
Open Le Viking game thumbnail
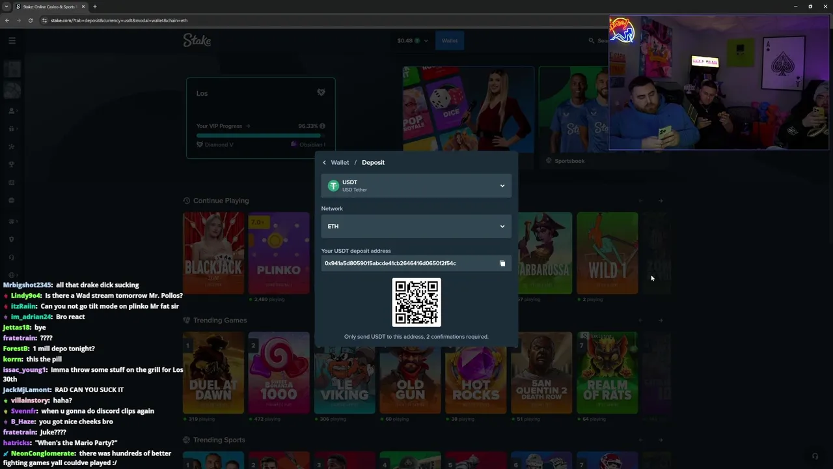(344, 380)
